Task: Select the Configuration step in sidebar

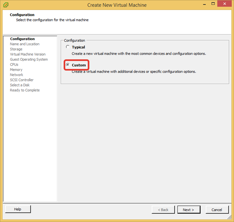Action: (x=22, y=39)
